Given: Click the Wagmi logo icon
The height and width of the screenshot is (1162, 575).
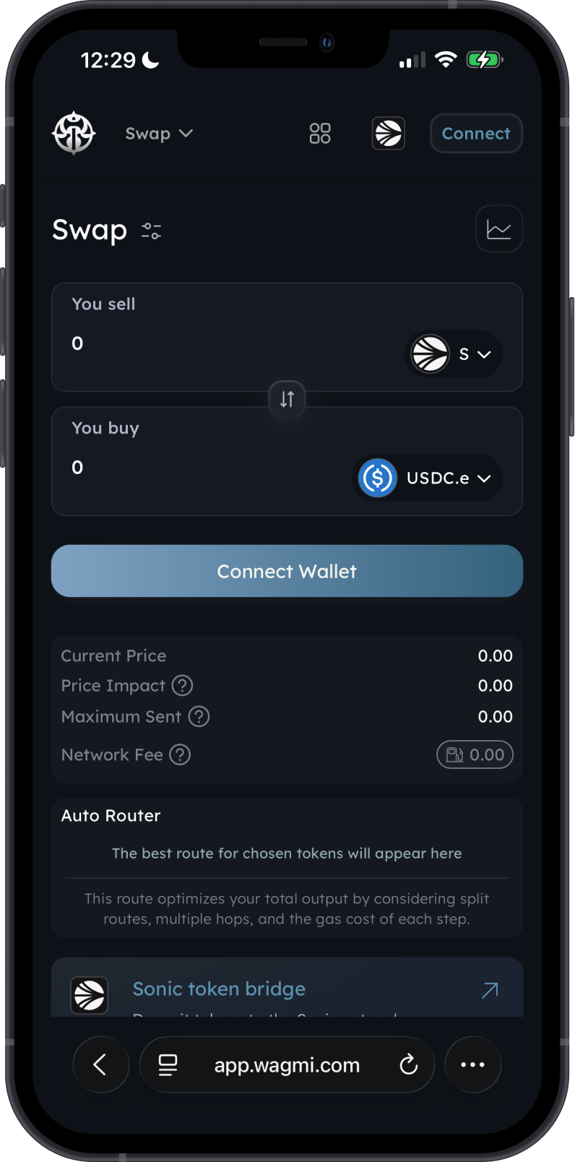Looking at the screenshot, I should click(x=74, y=134).
